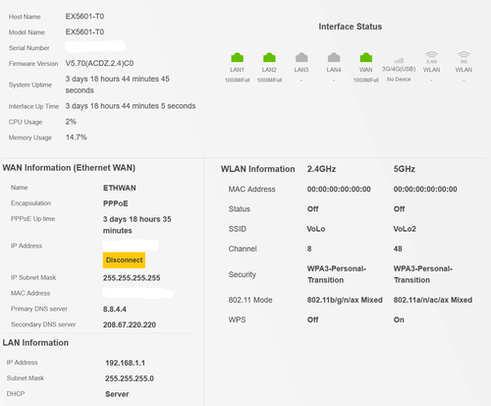Click the DHCP value Server
The image size is (491, 406).
pyautogui.click(x=117, y=394)
